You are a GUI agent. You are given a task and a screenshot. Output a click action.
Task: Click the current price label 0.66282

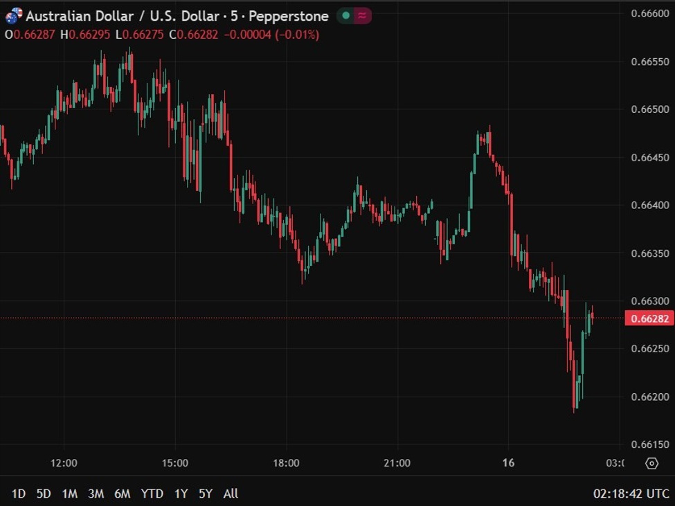tap(649, 318)
